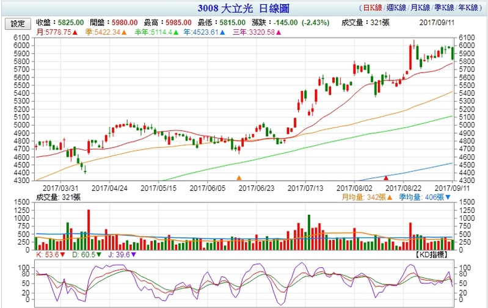This screenshot has height=308, width=488.
Task: Click the purple down triangle beside J: 39.6
Action: click(134, 255)
